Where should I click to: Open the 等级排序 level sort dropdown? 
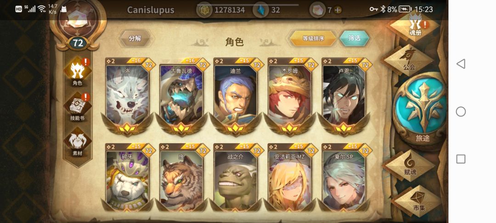[313, 39]
